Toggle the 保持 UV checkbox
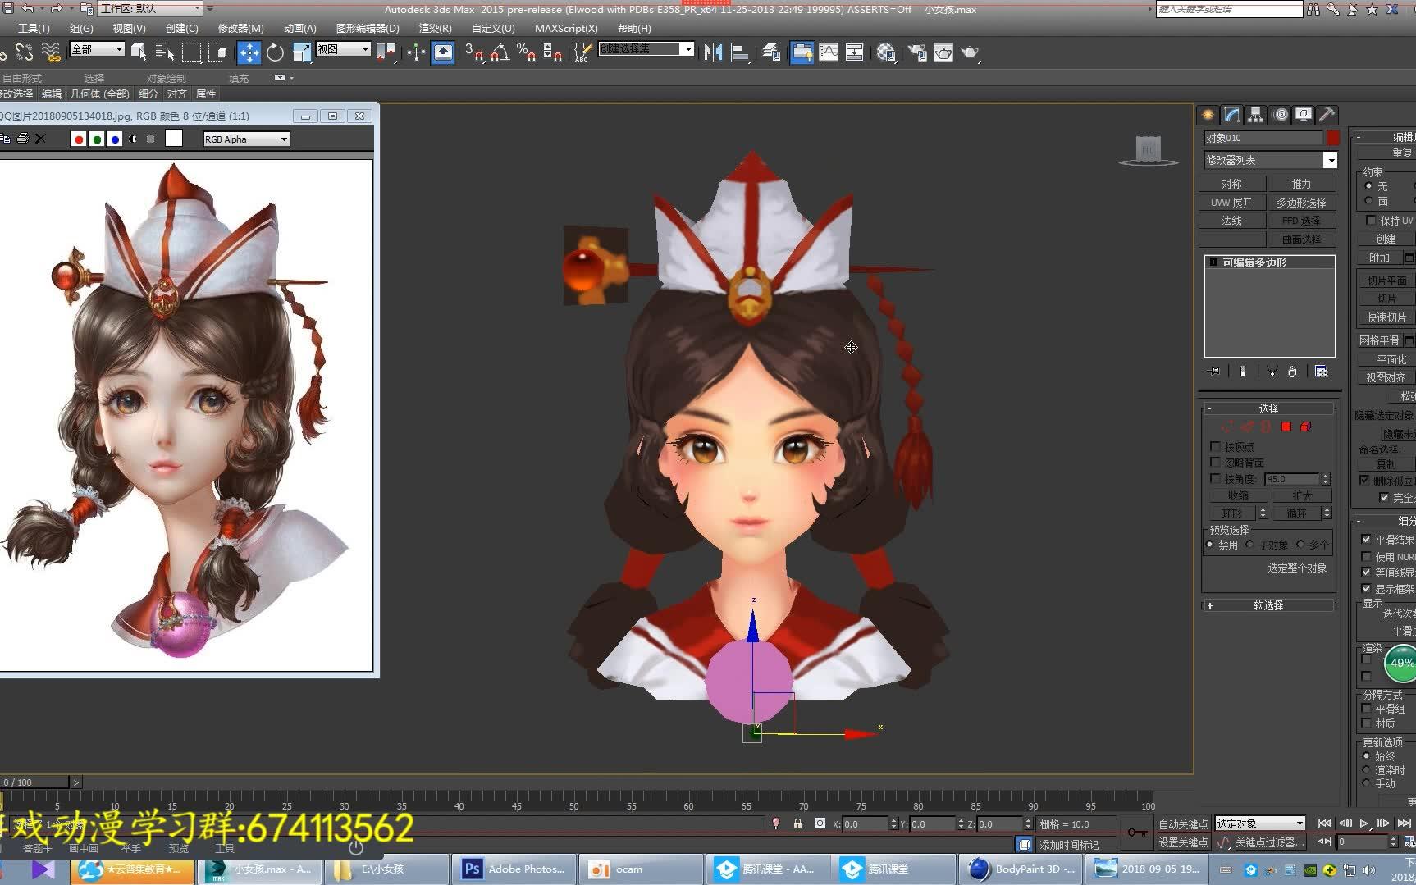This screenshot has width=1416, height=885. point(1371,221)
